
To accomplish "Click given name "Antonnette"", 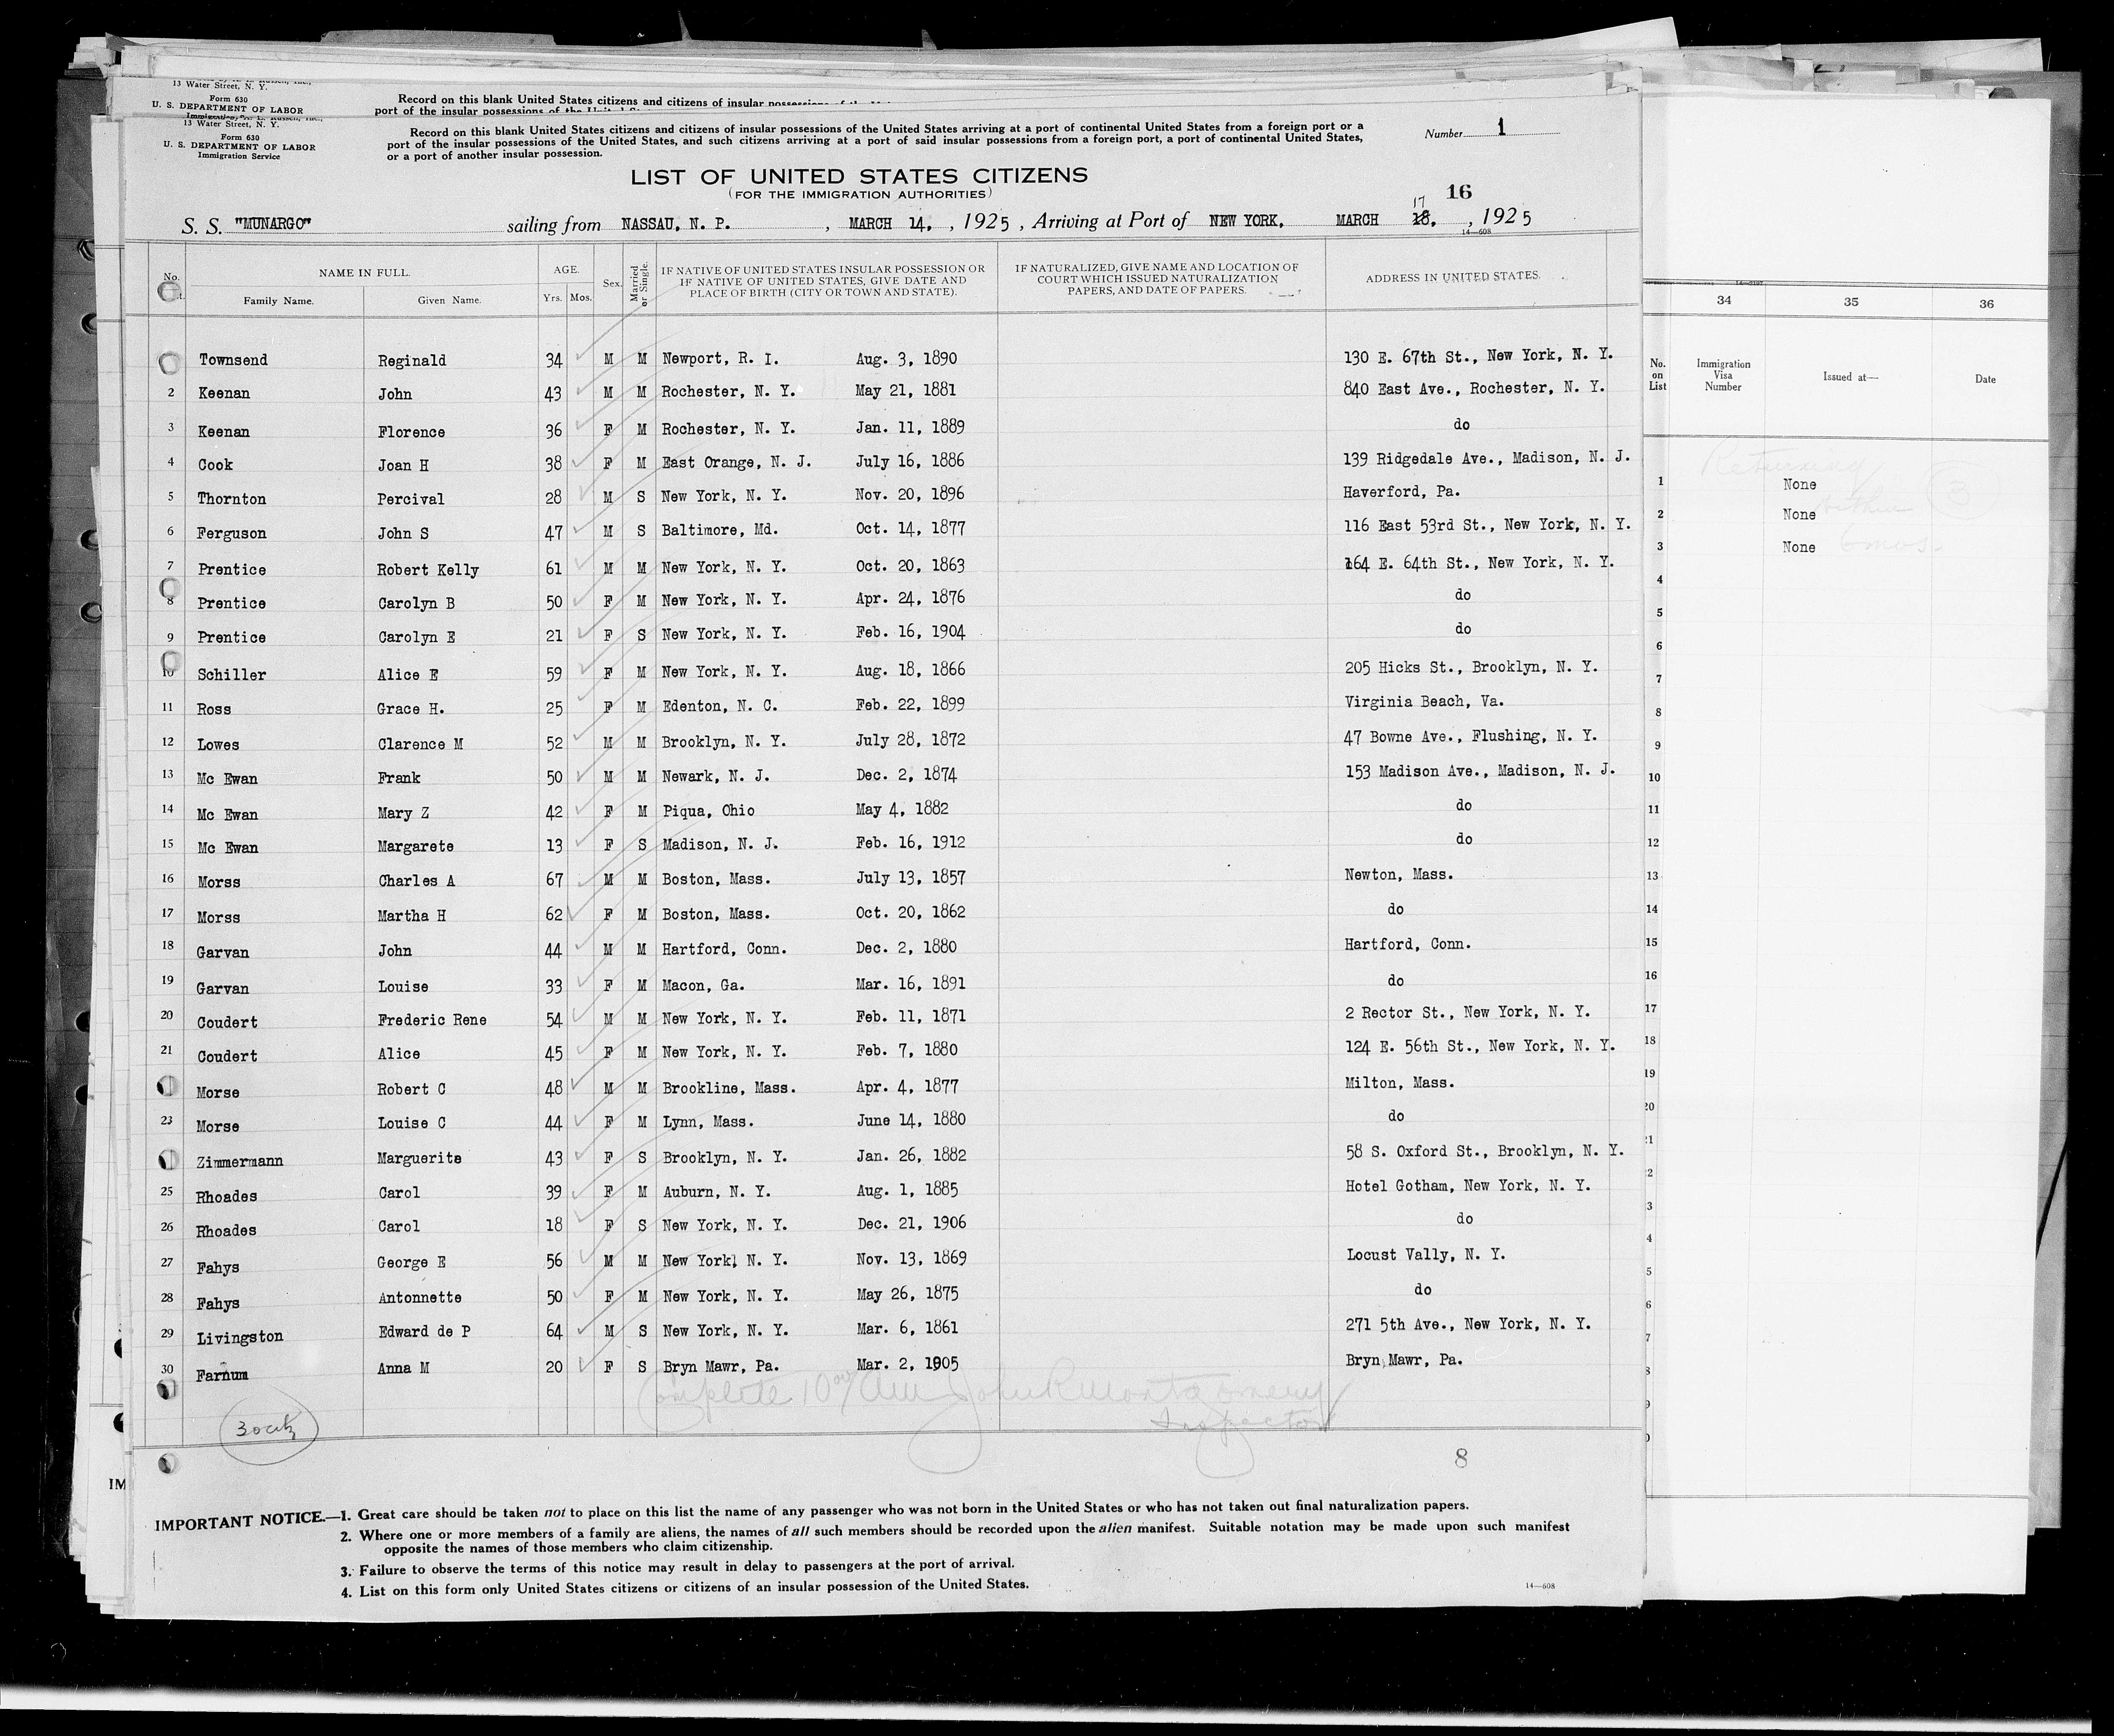I will [x=419, y=1298].
